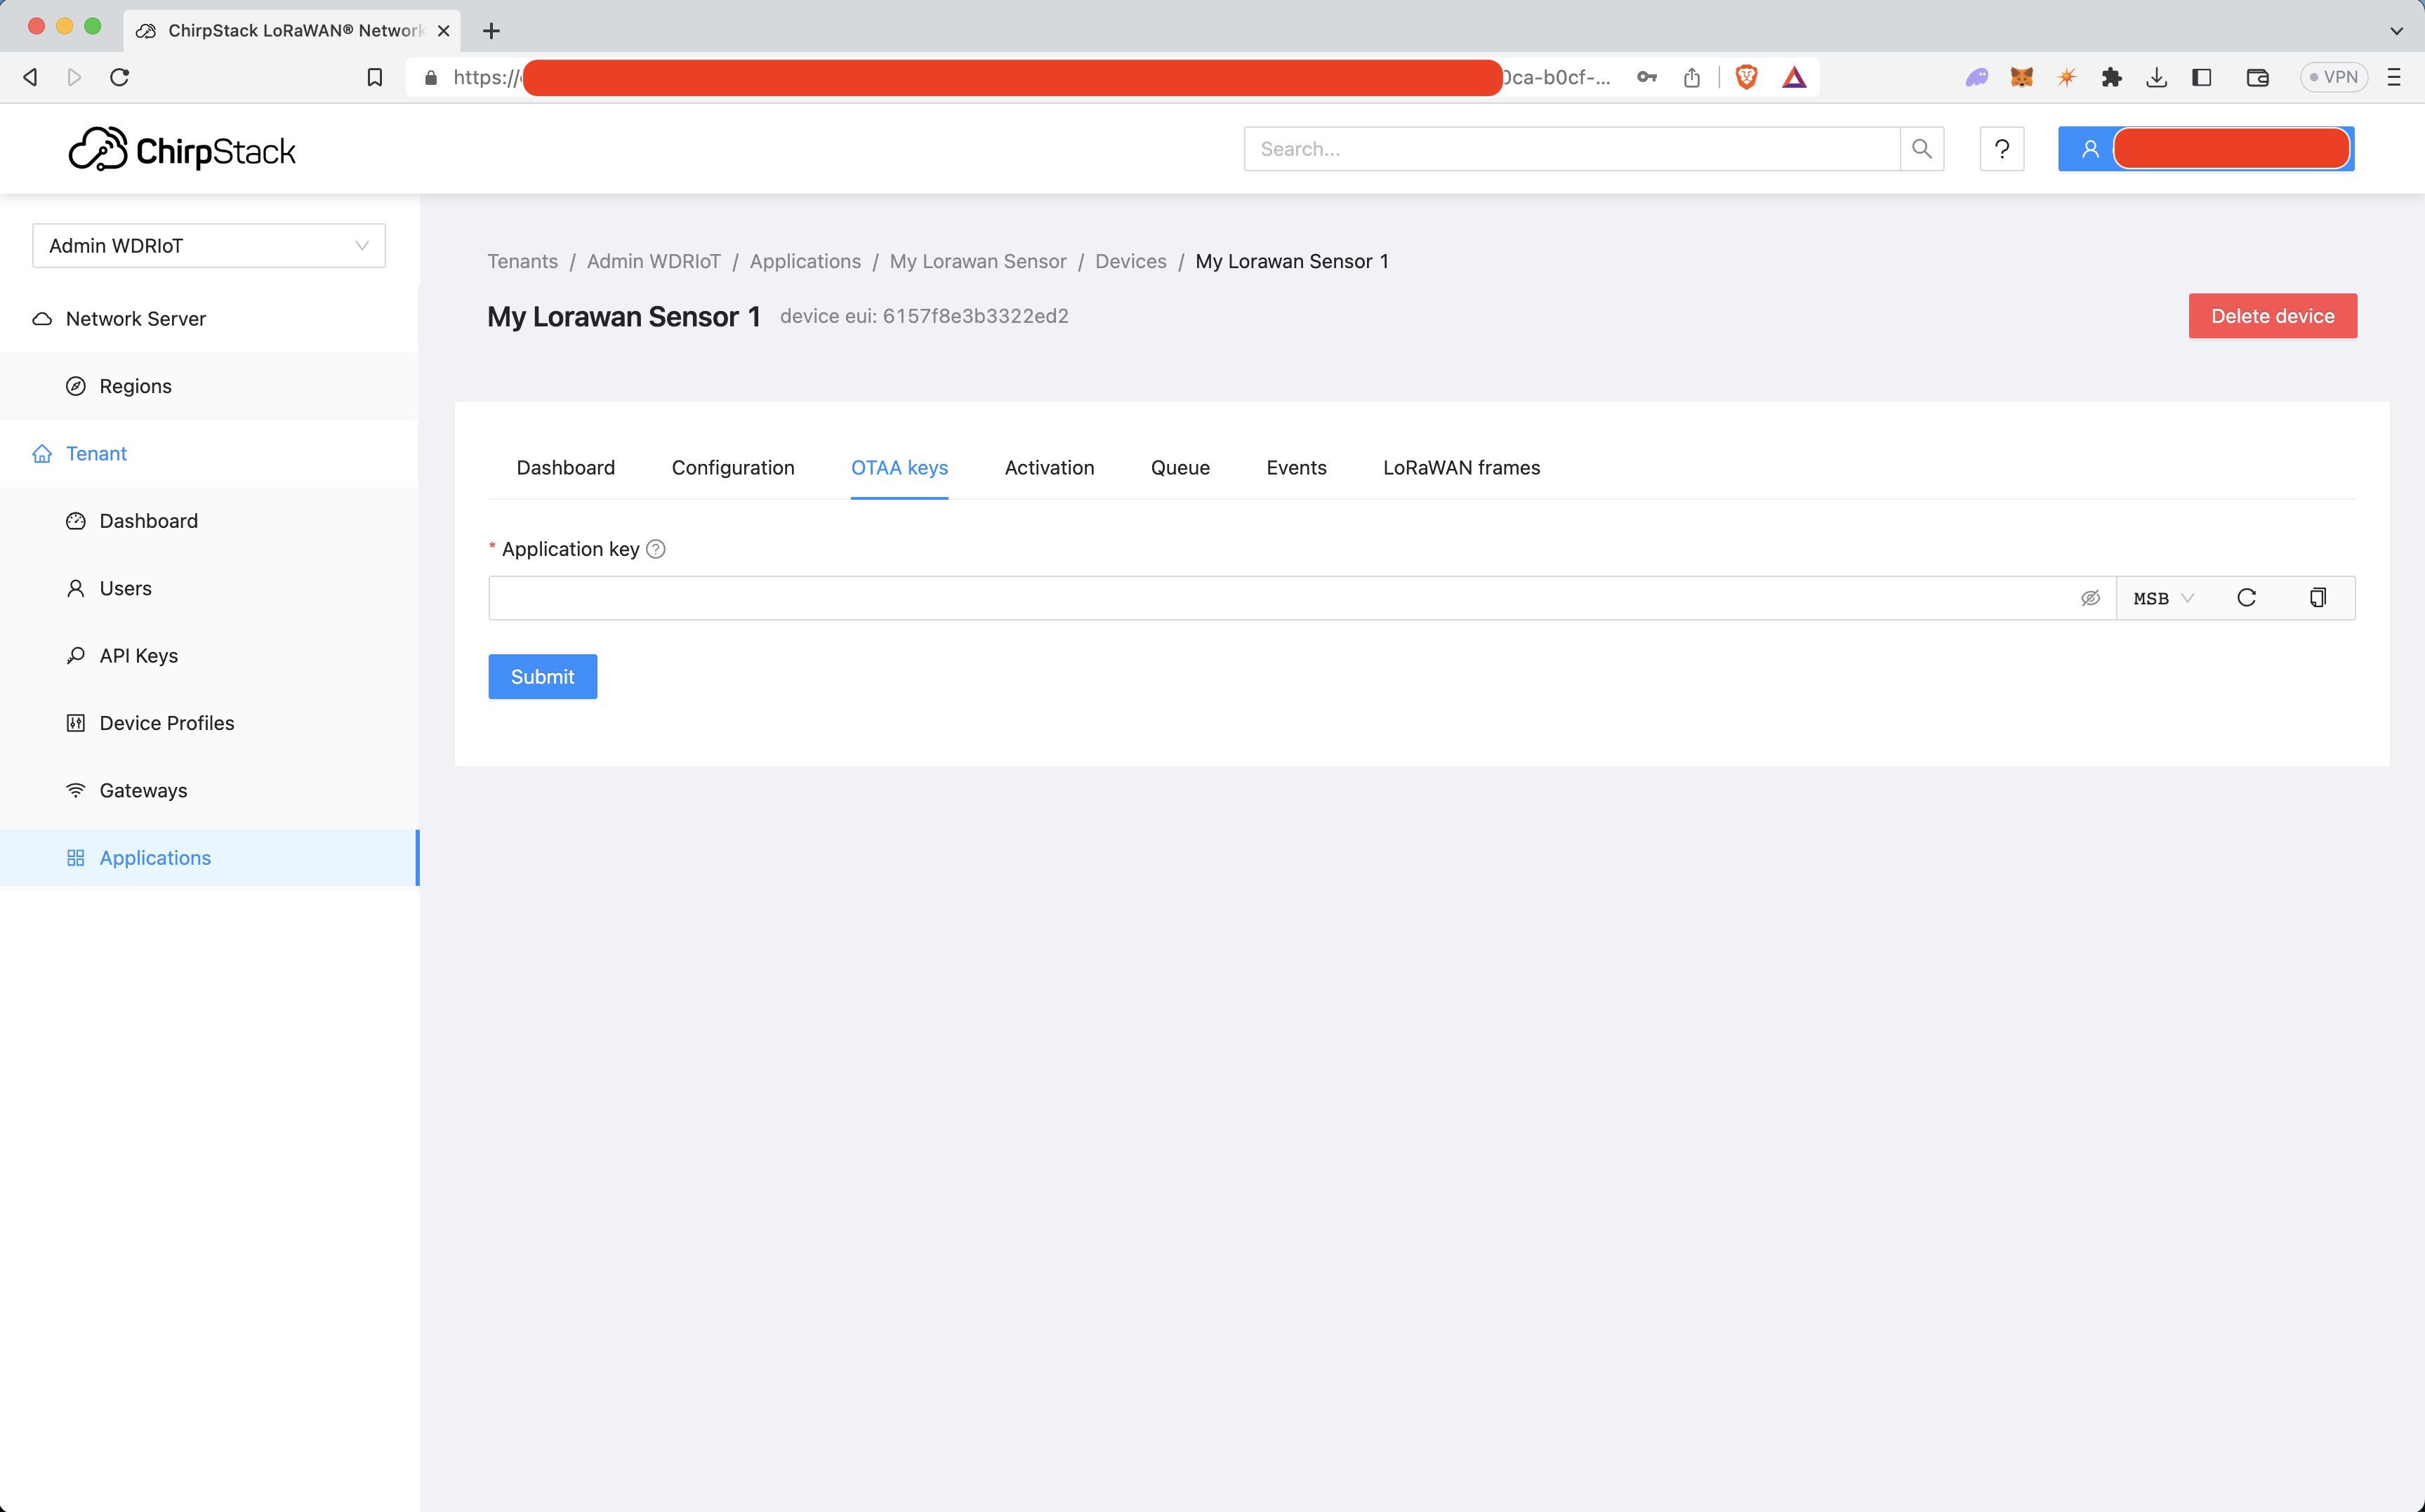Open MSB byte order dropdown
This screenshot has height=1512, width=2425.
2162,598
